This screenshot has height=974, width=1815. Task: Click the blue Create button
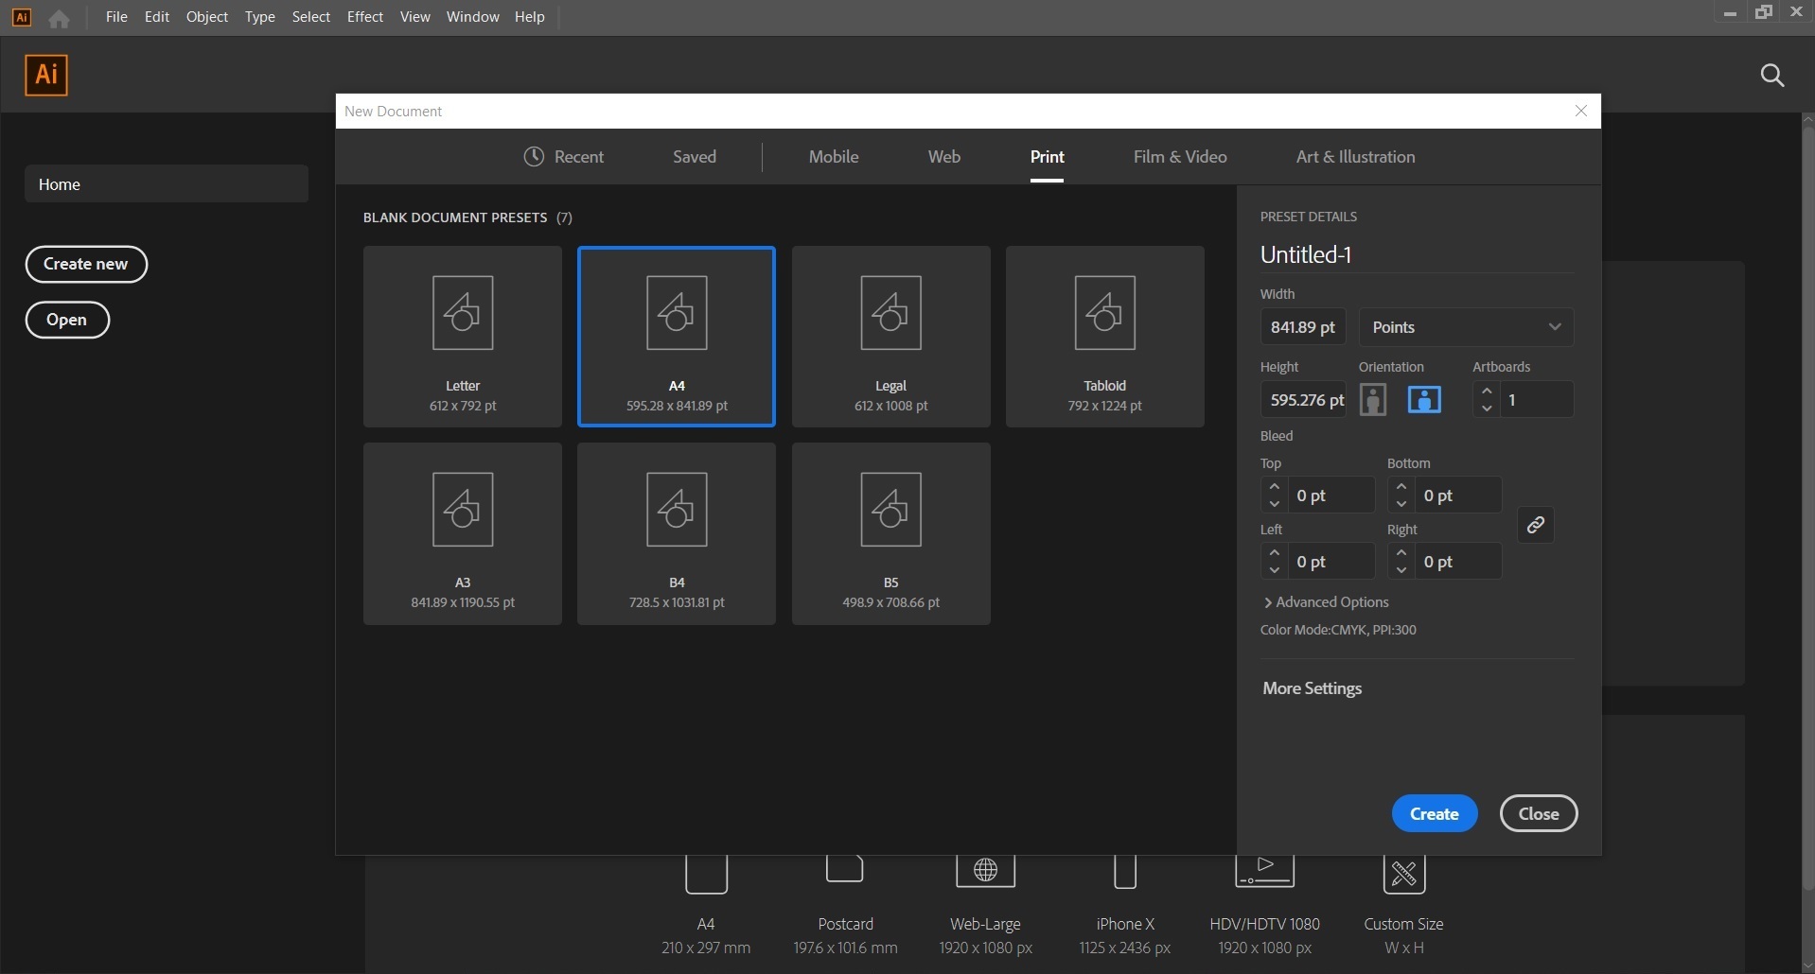[1434, 813]
